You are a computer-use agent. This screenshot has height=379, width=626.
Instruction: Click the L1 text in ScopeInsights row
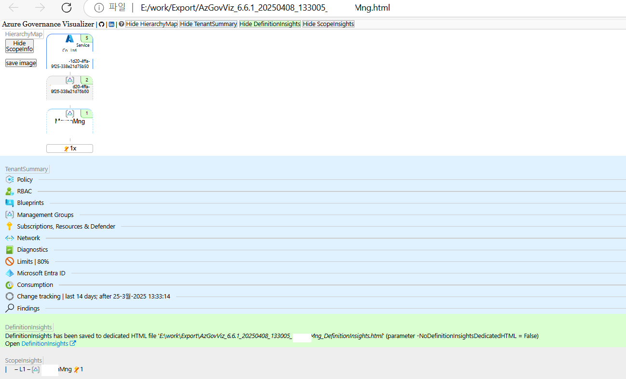click(23, 369)
